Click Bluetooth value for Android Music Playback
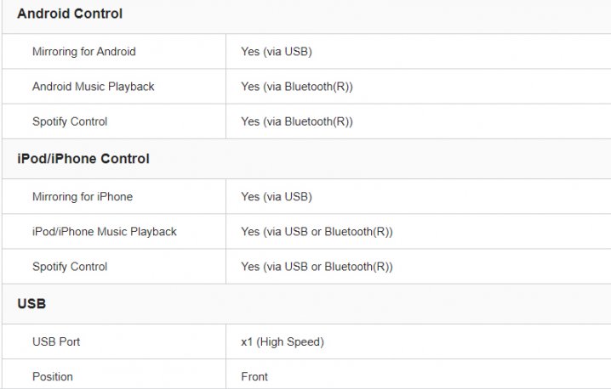Image resolution: width=611 pixels, height=389 pixels. (297, 87)
